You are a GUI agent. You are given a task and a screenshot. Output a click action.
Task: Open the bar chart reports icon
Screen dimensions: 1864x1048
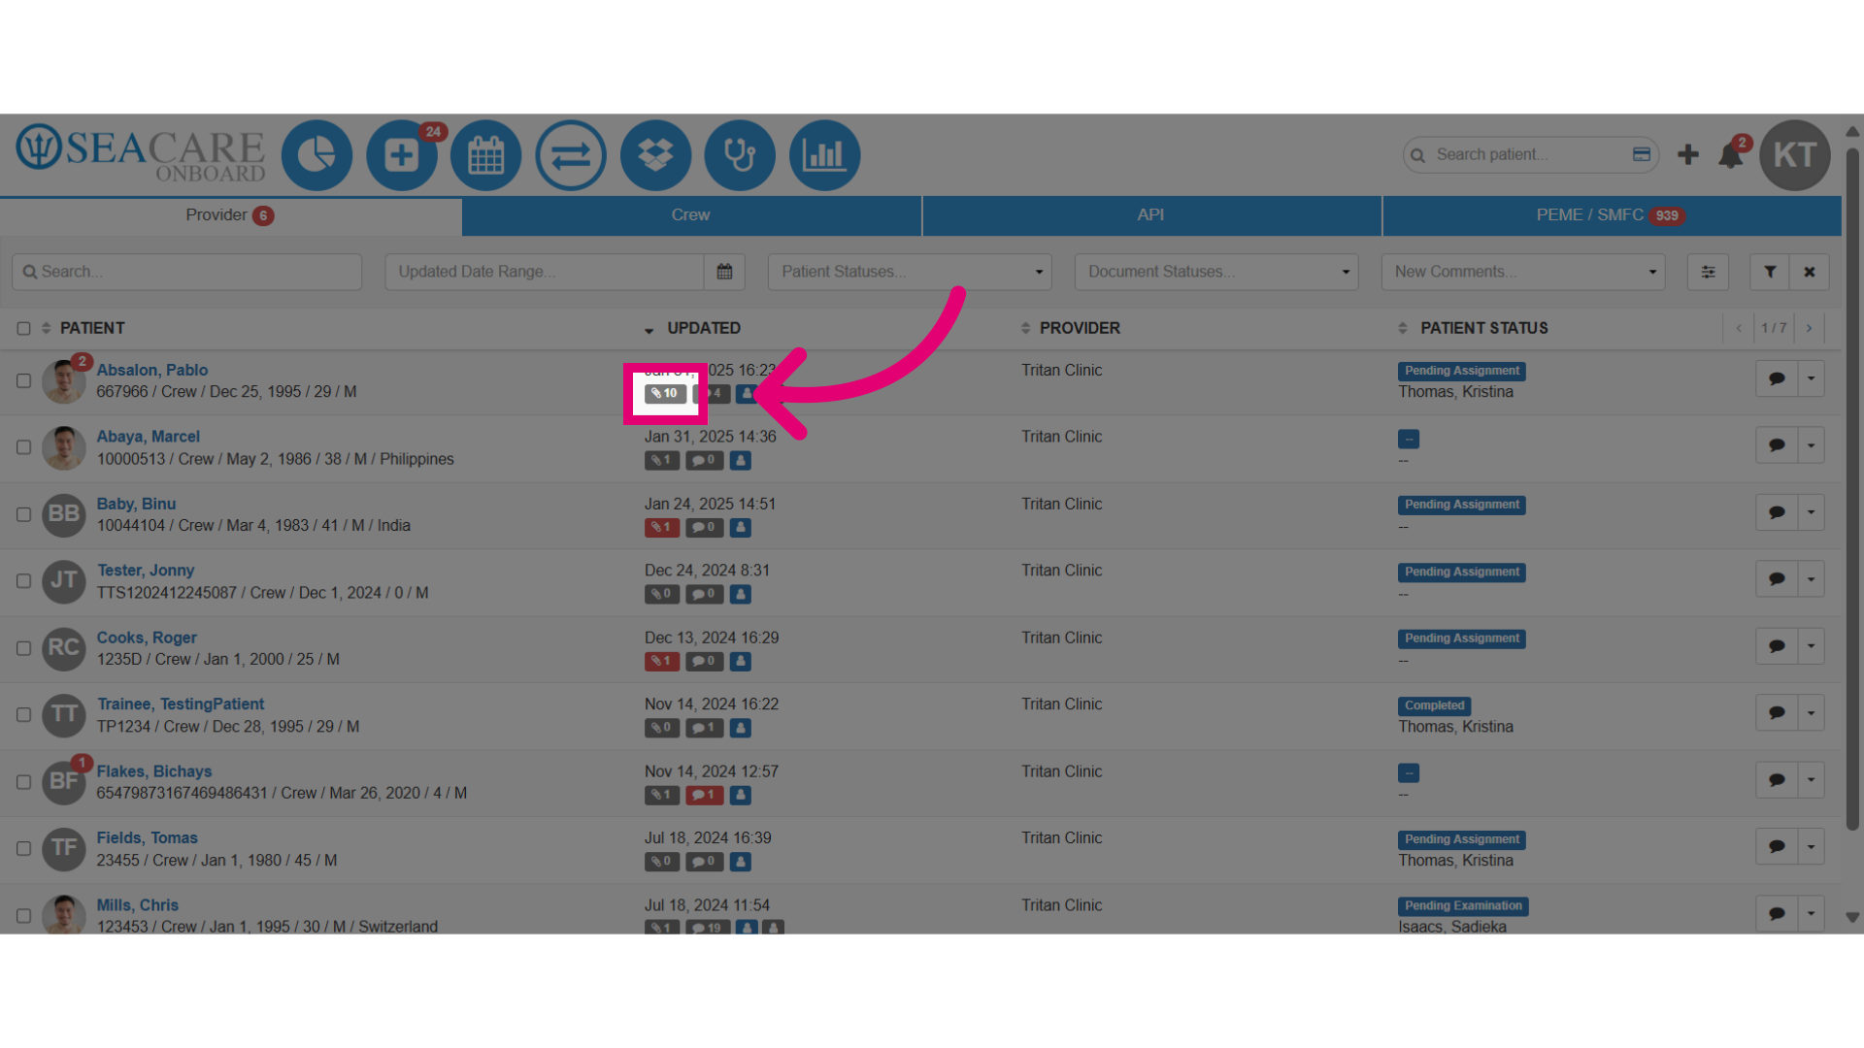tap(824, 155)
